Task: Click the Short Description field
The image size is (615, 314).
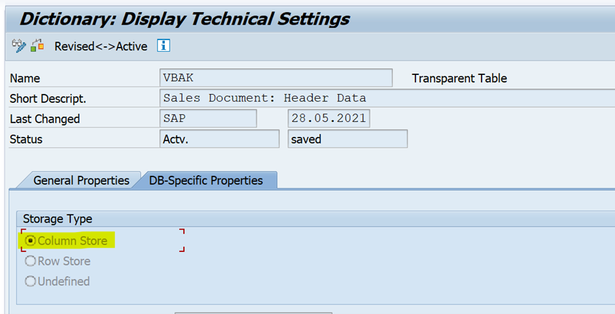Action: tap(386, 98)
